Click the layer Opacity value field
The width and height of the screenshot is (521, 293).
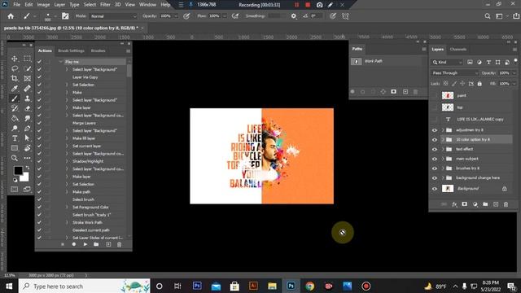point(505,72)
